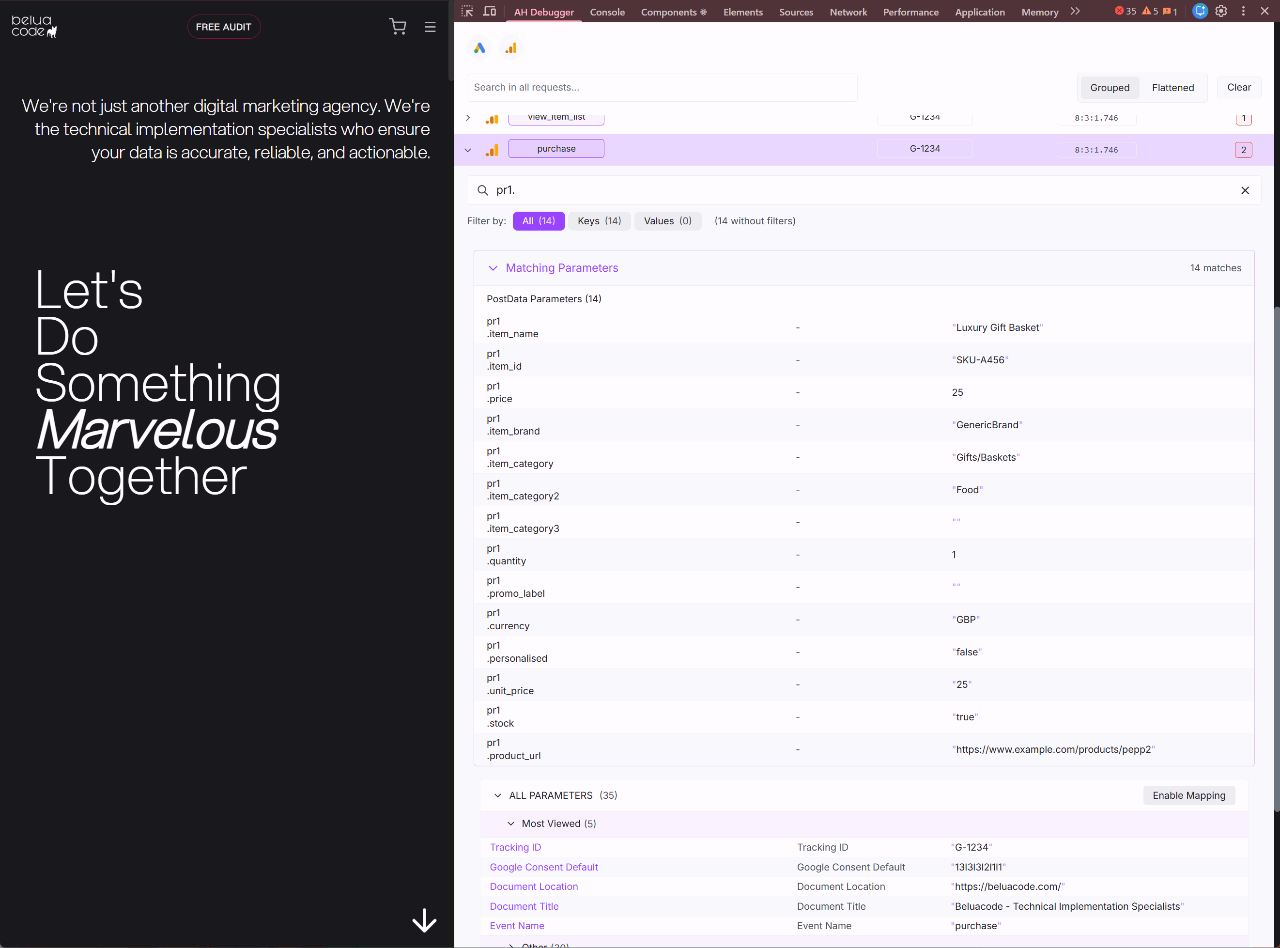Click the Google Analytics filter icon

[510, 48]
